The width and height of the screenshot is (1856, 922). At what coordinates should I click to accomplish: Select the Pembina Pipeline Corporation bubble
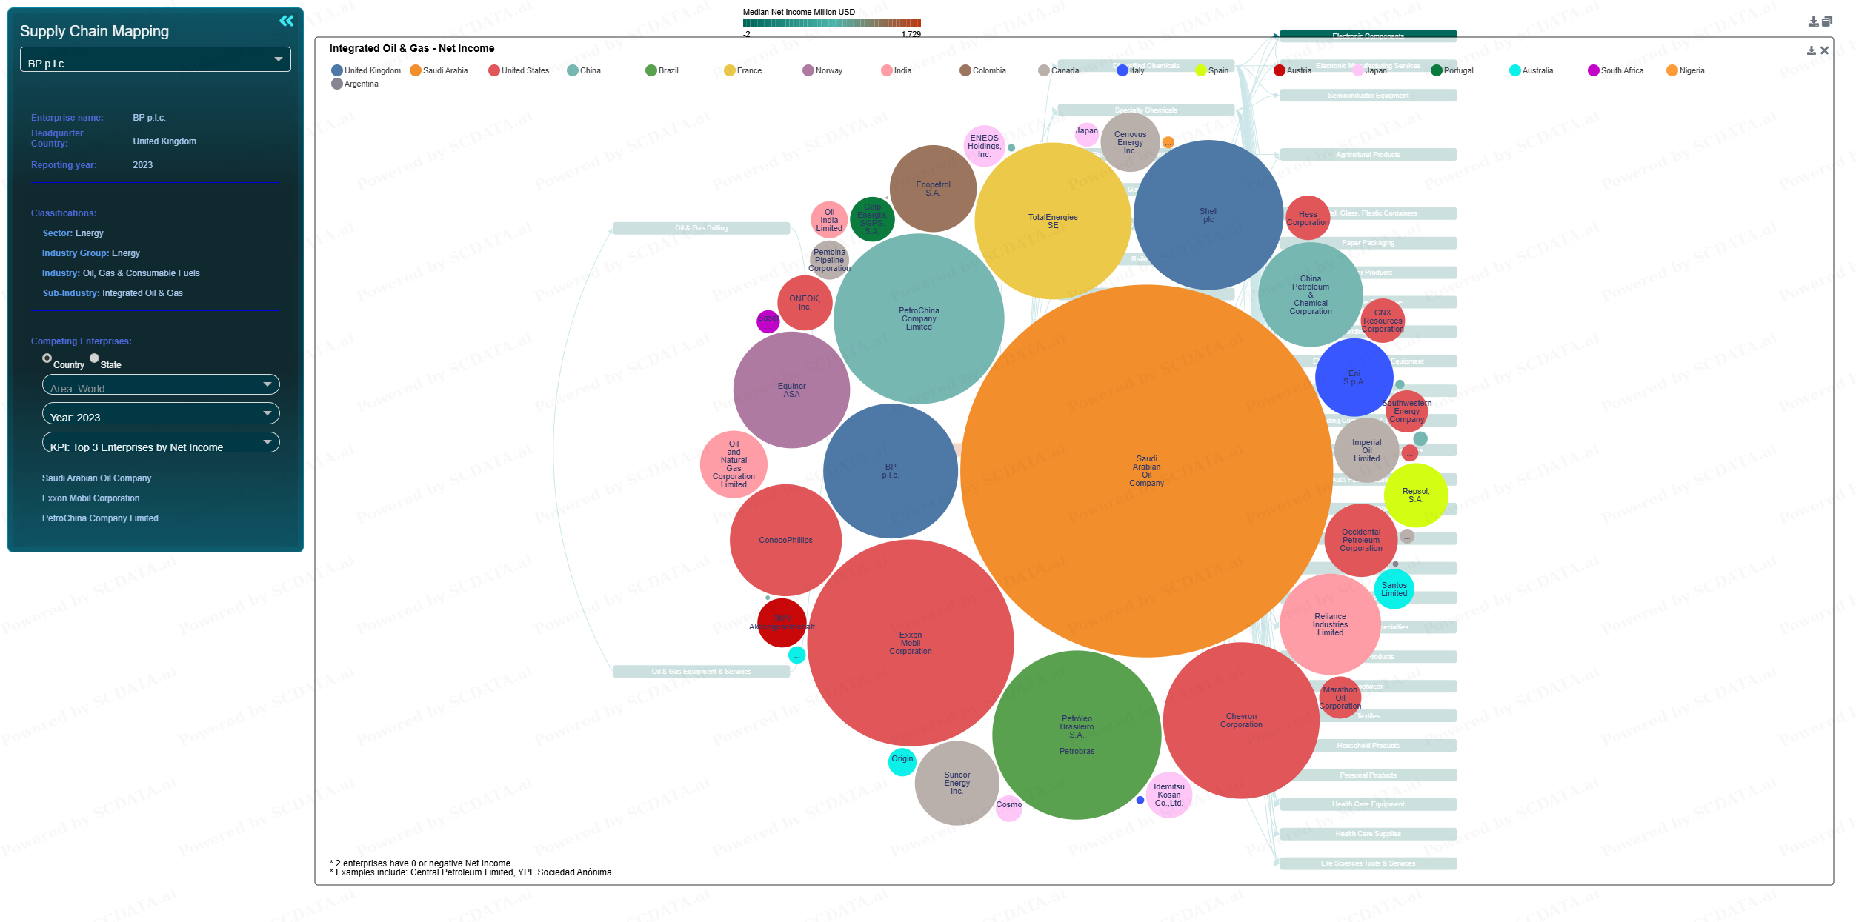(829, 260)
